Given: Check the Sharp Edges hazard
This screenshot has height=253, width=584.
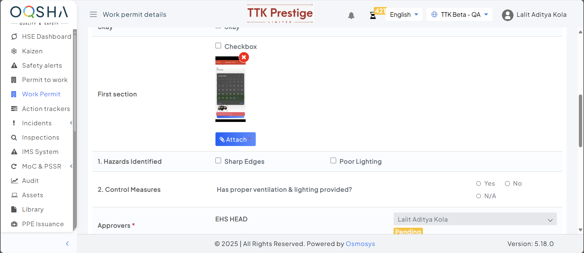Looking at the screenshot, I should (218, 161).
